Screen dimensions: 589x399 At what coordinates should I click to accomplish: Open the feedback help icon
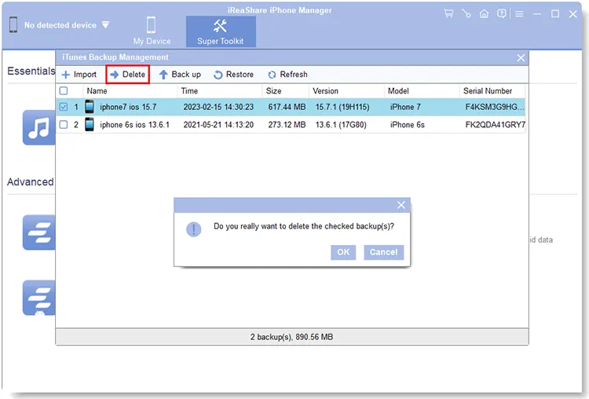coord(502,14)
